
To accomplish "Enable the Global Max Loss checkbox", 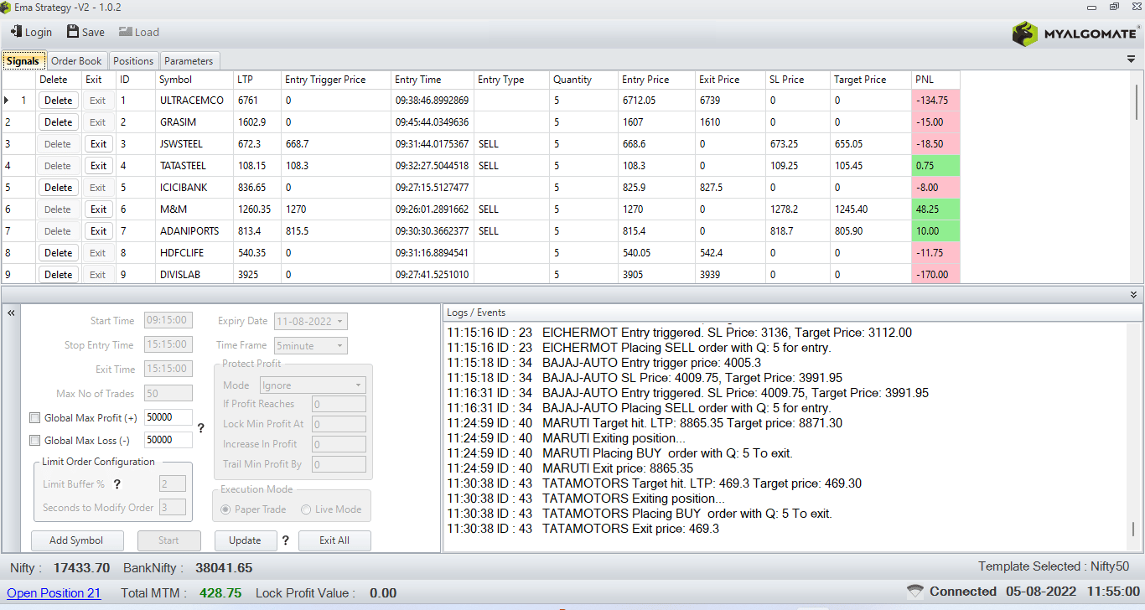I will [35, 440].
